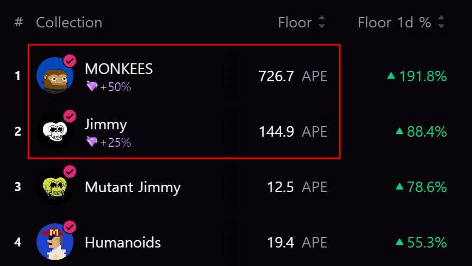Viewport: 472px width, 266px height.
Task: Open the Mutant Jimmy collection link
Action: click(x=133, y=187)
